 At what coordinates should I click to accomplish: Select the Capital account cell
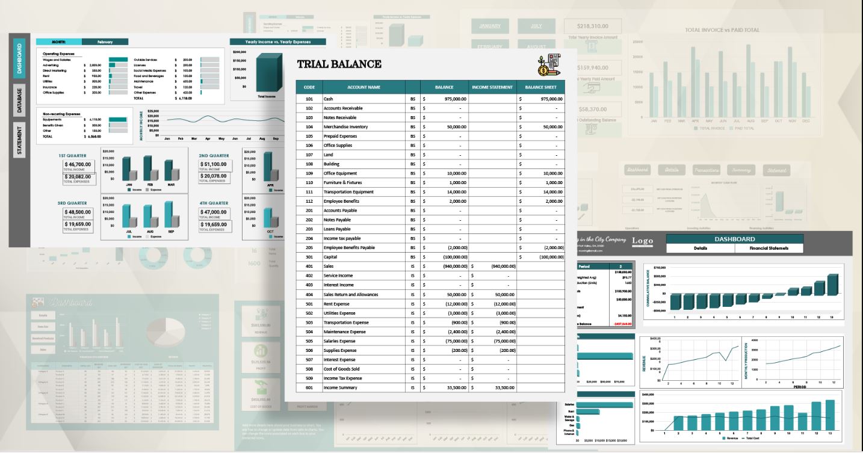(363, 257)
